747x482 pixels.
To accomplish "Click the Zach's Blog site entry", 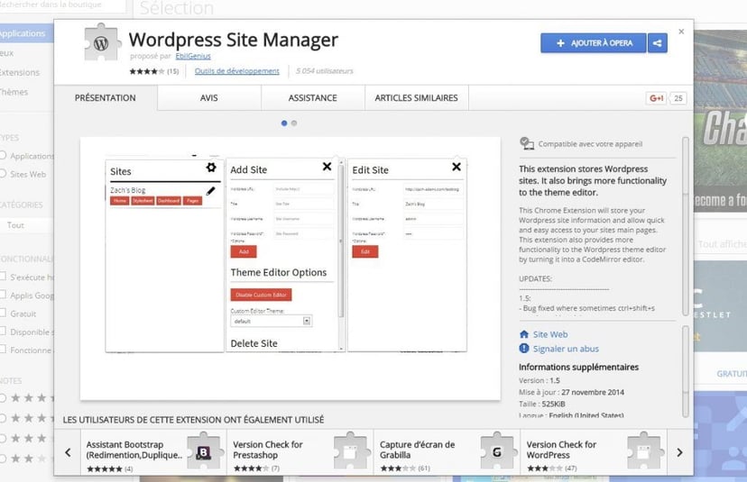I will (x=128, y=190).
